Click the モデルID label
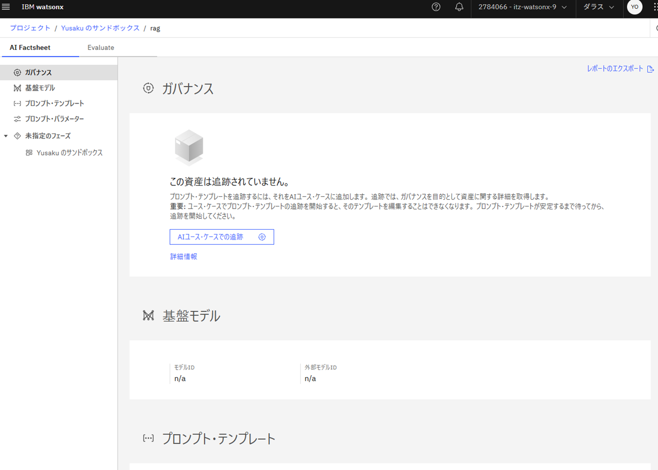Viewport: 658px width, 470px height. [x=184, y=367]
